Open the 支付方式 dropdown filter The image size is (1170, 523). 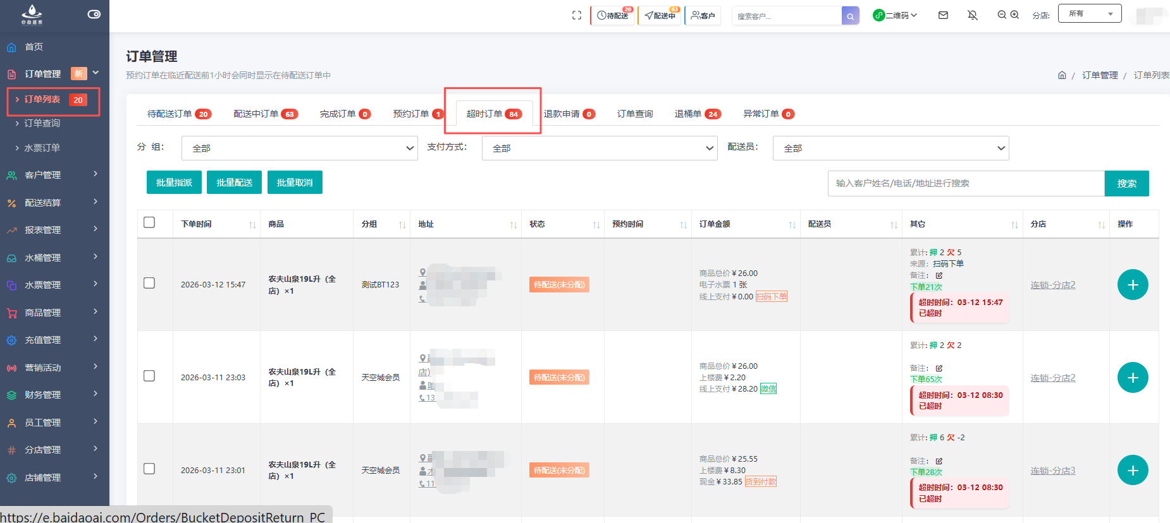[599, 148]
